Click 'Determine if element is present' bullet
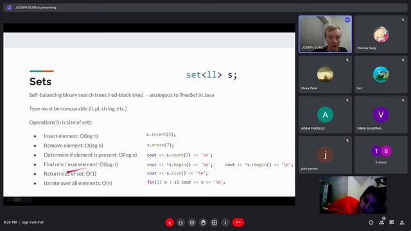Screen dimensions: 411x231 coord(91,155)
